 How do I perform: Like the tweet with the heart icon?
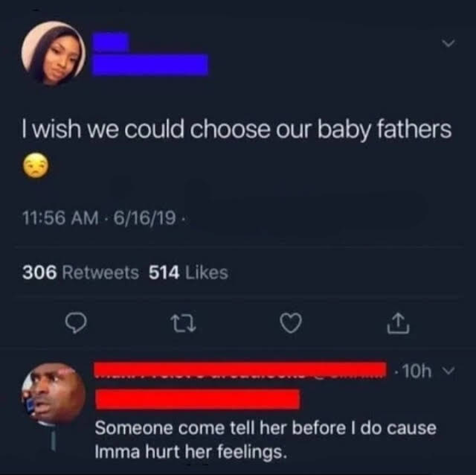tap(291, 323)
